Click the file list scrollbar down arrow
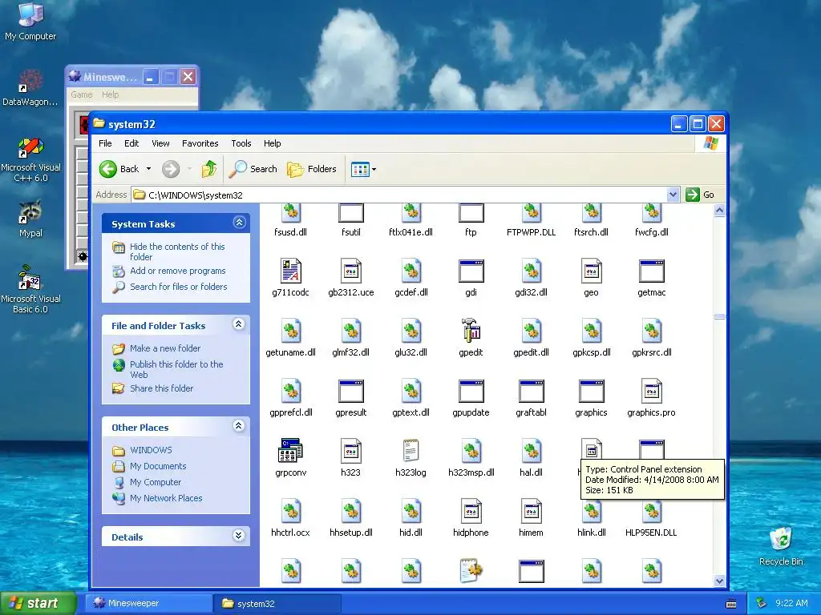 pyautogui.click(x=719, y=581)
